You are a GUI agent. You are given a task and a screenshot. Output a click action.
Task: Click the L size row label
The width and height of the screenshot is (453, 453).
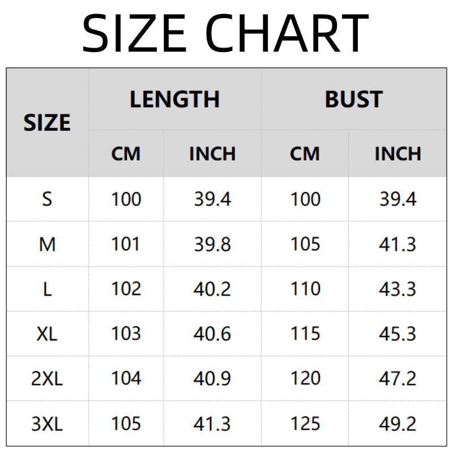pos(47,289)
